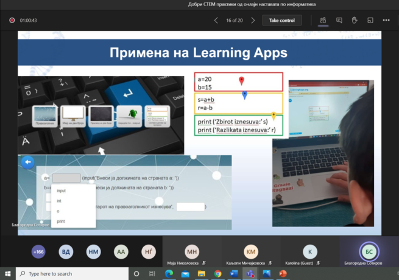Open the Наредба For android thumbnail
The image size is (399, 280).
tap(129, 116)
